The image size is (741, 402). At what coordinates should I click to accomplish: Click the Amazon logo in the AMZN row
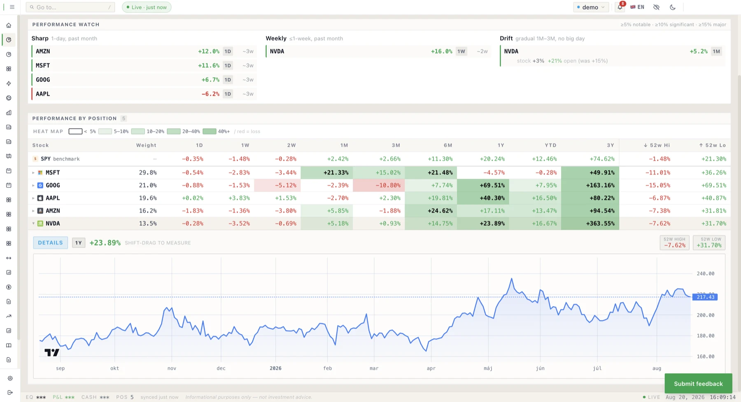click(40, 211)
